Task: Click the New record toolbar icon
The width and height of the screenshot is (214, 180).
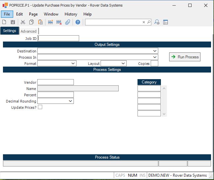Action: point(4,22)
